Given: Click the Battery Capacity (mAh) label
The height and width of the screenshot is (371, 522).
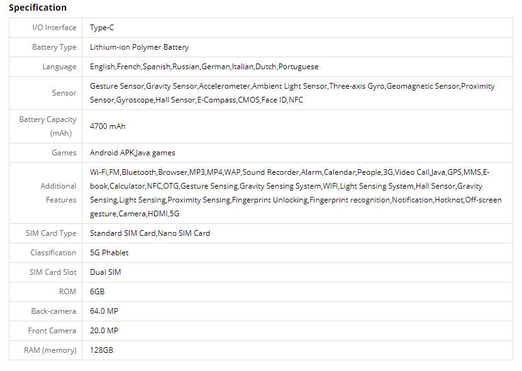Looking at the screenshot, I should coord(48,126).
